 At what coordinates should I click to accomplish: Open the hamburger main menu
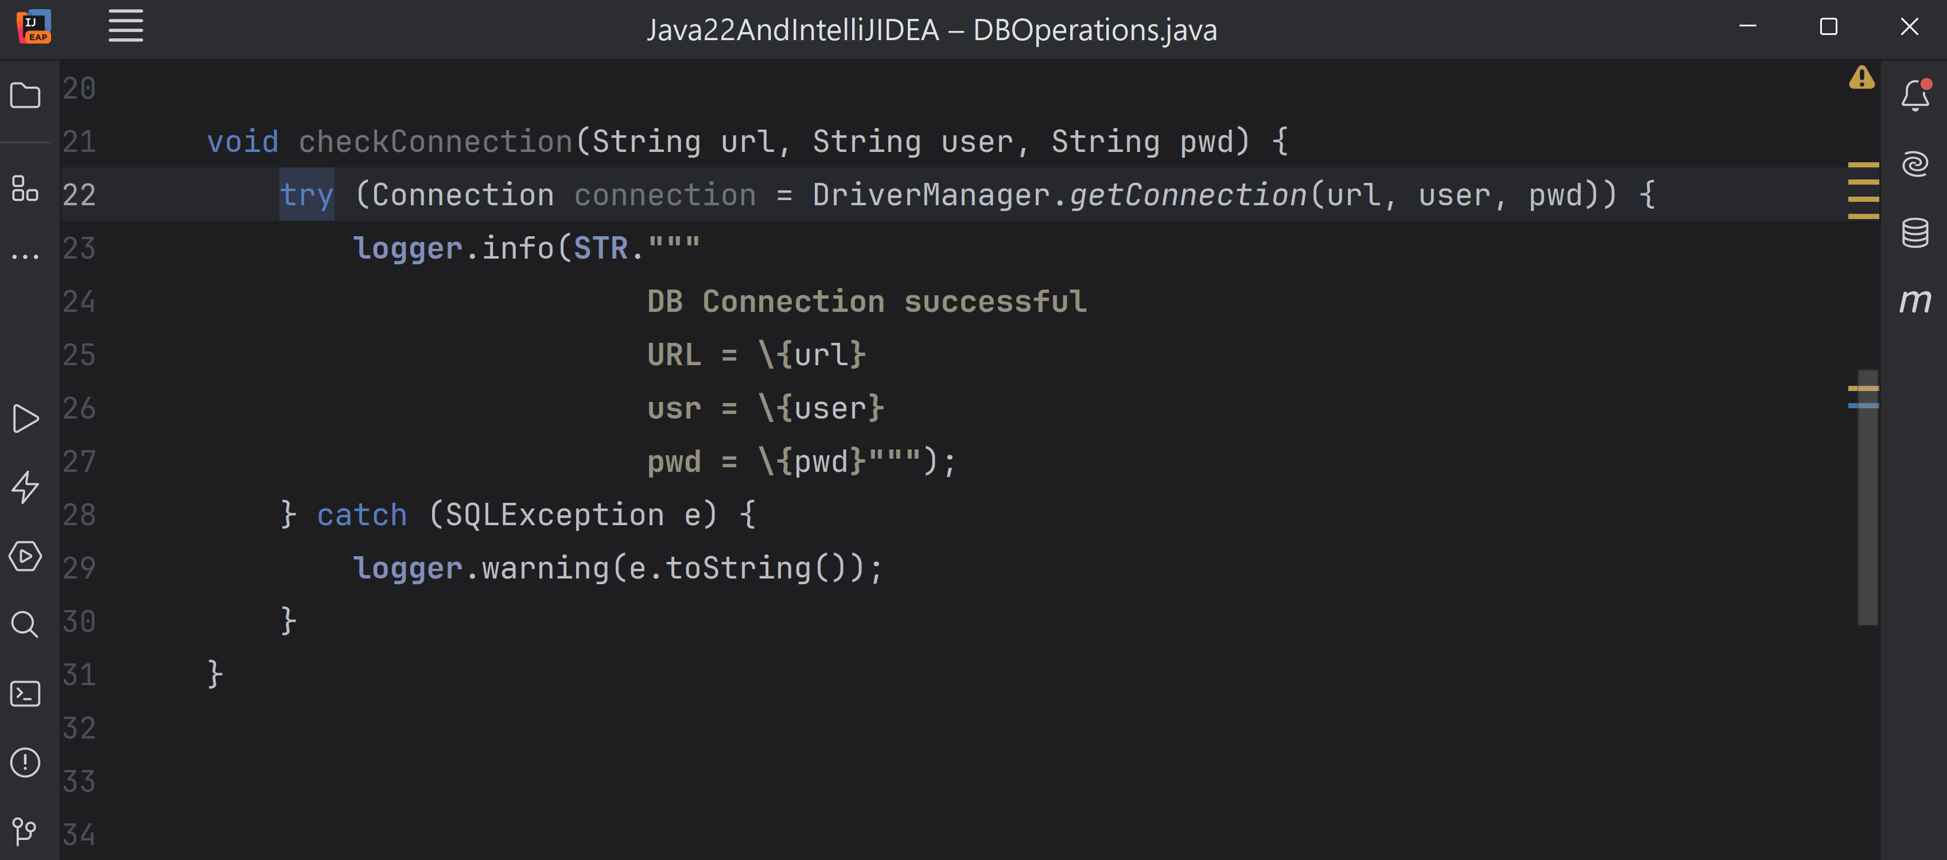[126, 26]
